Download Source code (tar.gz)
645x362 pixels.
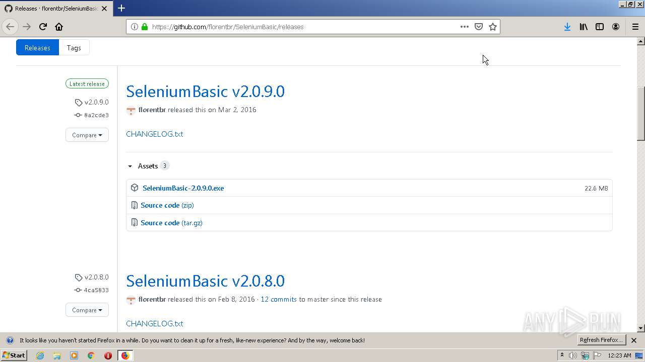pos(171,223)
